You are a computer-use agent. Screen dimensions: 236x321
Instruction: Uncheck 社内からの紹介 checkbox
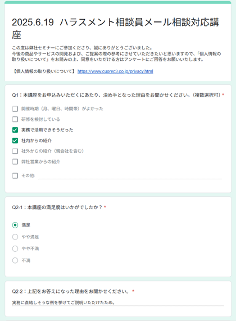(15, 141)
